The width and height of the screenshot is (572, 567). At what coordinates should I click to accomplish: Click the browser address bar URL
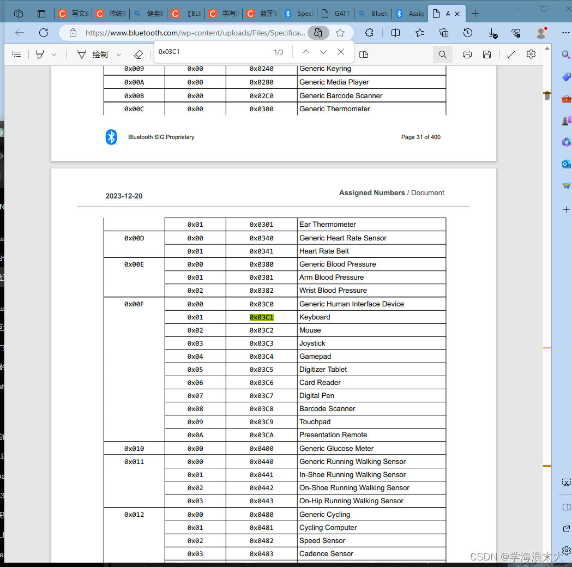click(195, 33)
